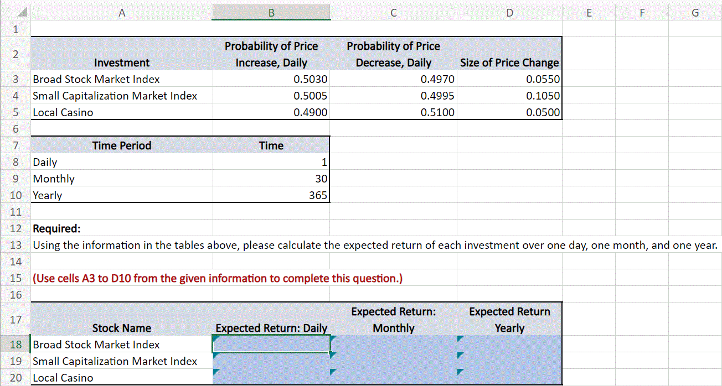
Task: Click the Size of Price Change header cell
Action: pyautogui.click(x=509, y=62)
